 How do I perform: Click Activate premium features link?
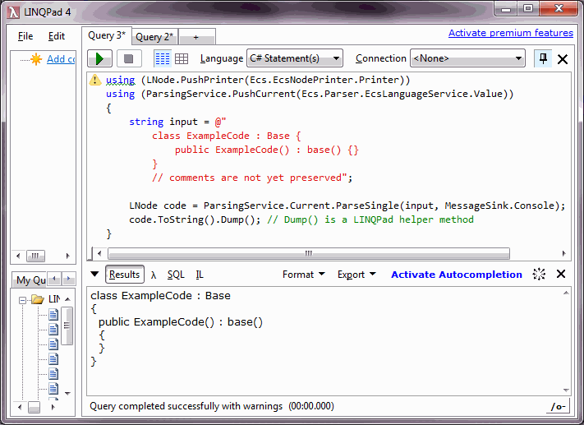pos(511,33)
